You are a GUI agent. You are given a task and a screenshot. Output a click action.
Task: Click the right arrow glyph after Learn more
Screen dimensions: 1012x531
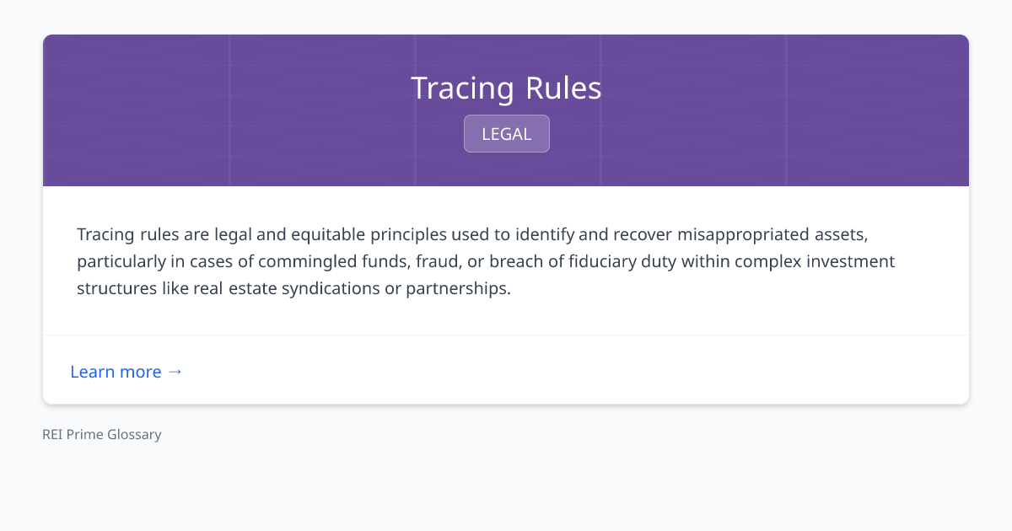pos(175,372)
